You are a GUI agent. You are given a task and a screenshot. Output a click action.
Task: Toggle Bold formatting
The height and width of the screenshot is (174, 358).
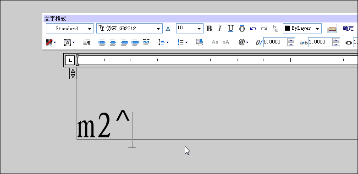coord(209,28)
